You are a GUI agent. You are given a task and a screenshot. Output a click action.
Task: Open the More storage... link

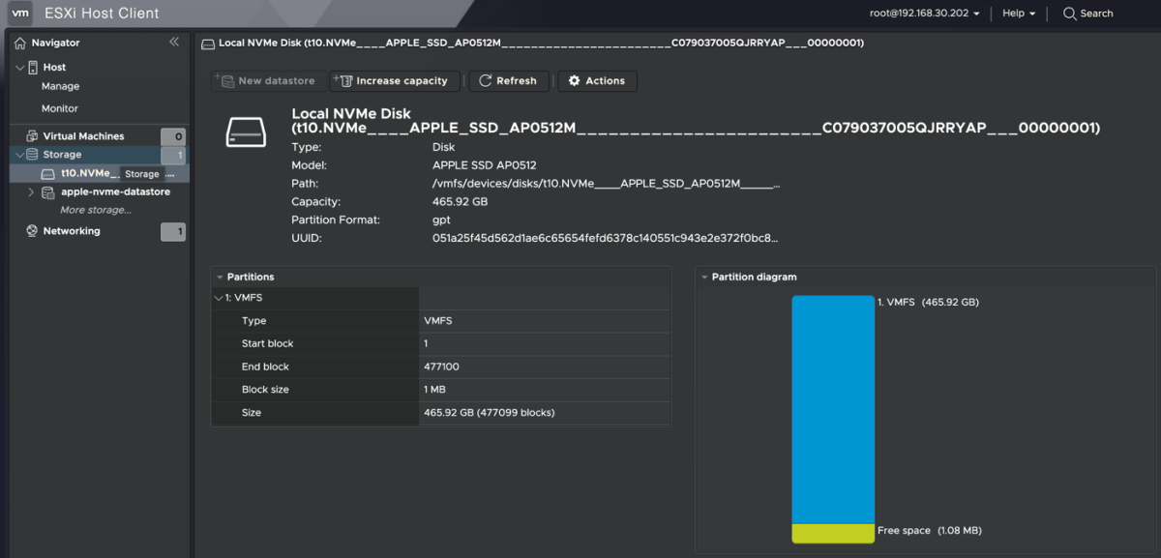tap(96, 210)
